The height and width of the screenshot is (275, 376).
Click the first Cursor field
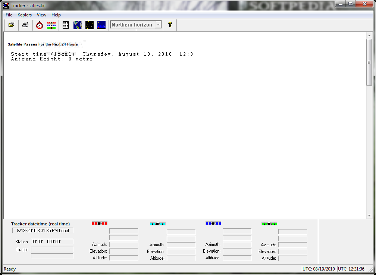coord(52,250)
